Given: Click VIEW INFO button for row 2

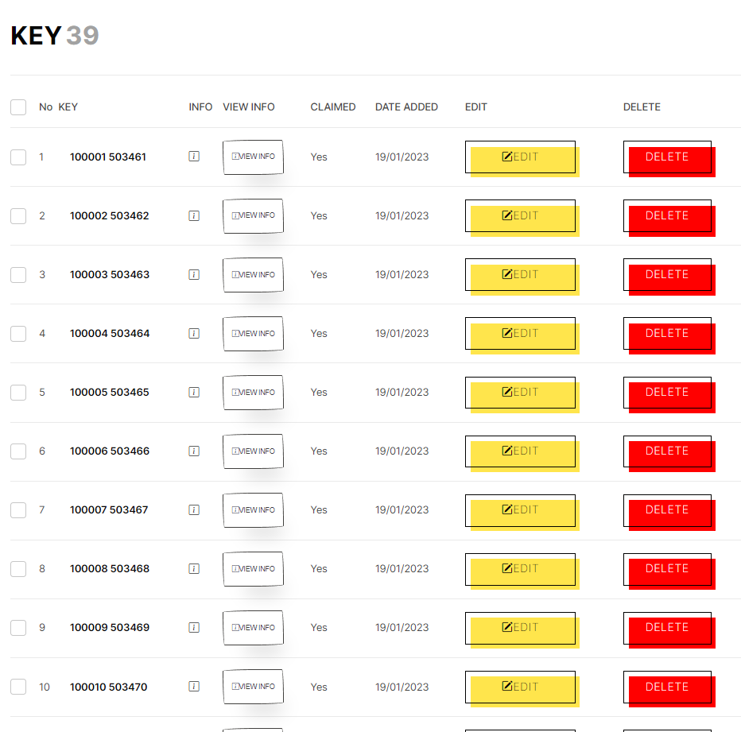Looking at the screenshot, I should point(254,216).
